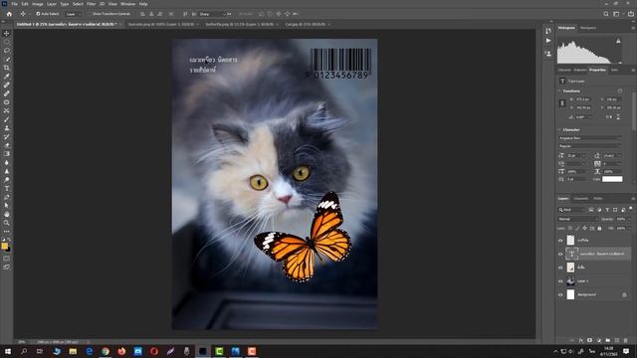Add a layer mask
The width and height of the screenshot is (637, 358).
point(589,340)
